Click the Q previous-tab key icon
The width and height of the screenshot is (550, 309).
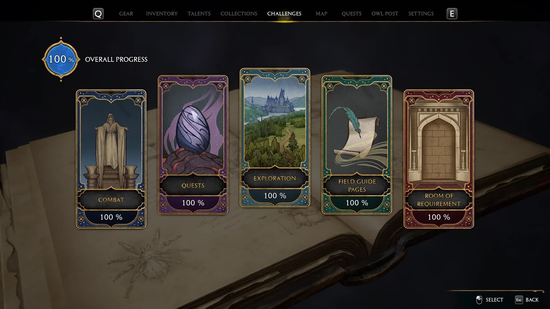(98, 14)
